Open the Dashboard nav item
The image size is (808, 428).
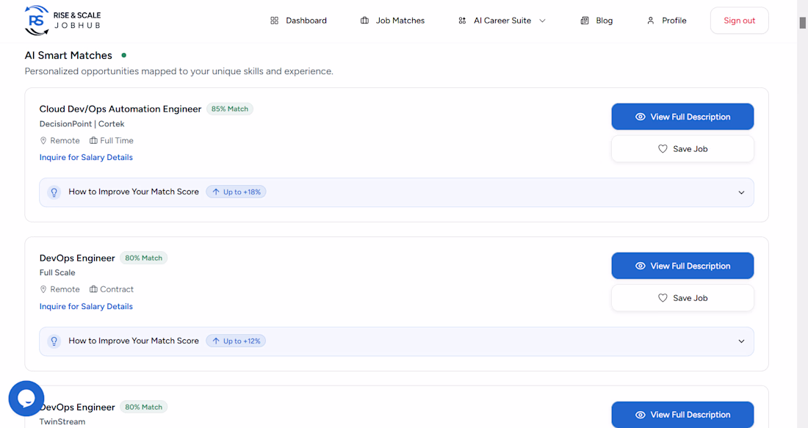click(298, 21)
